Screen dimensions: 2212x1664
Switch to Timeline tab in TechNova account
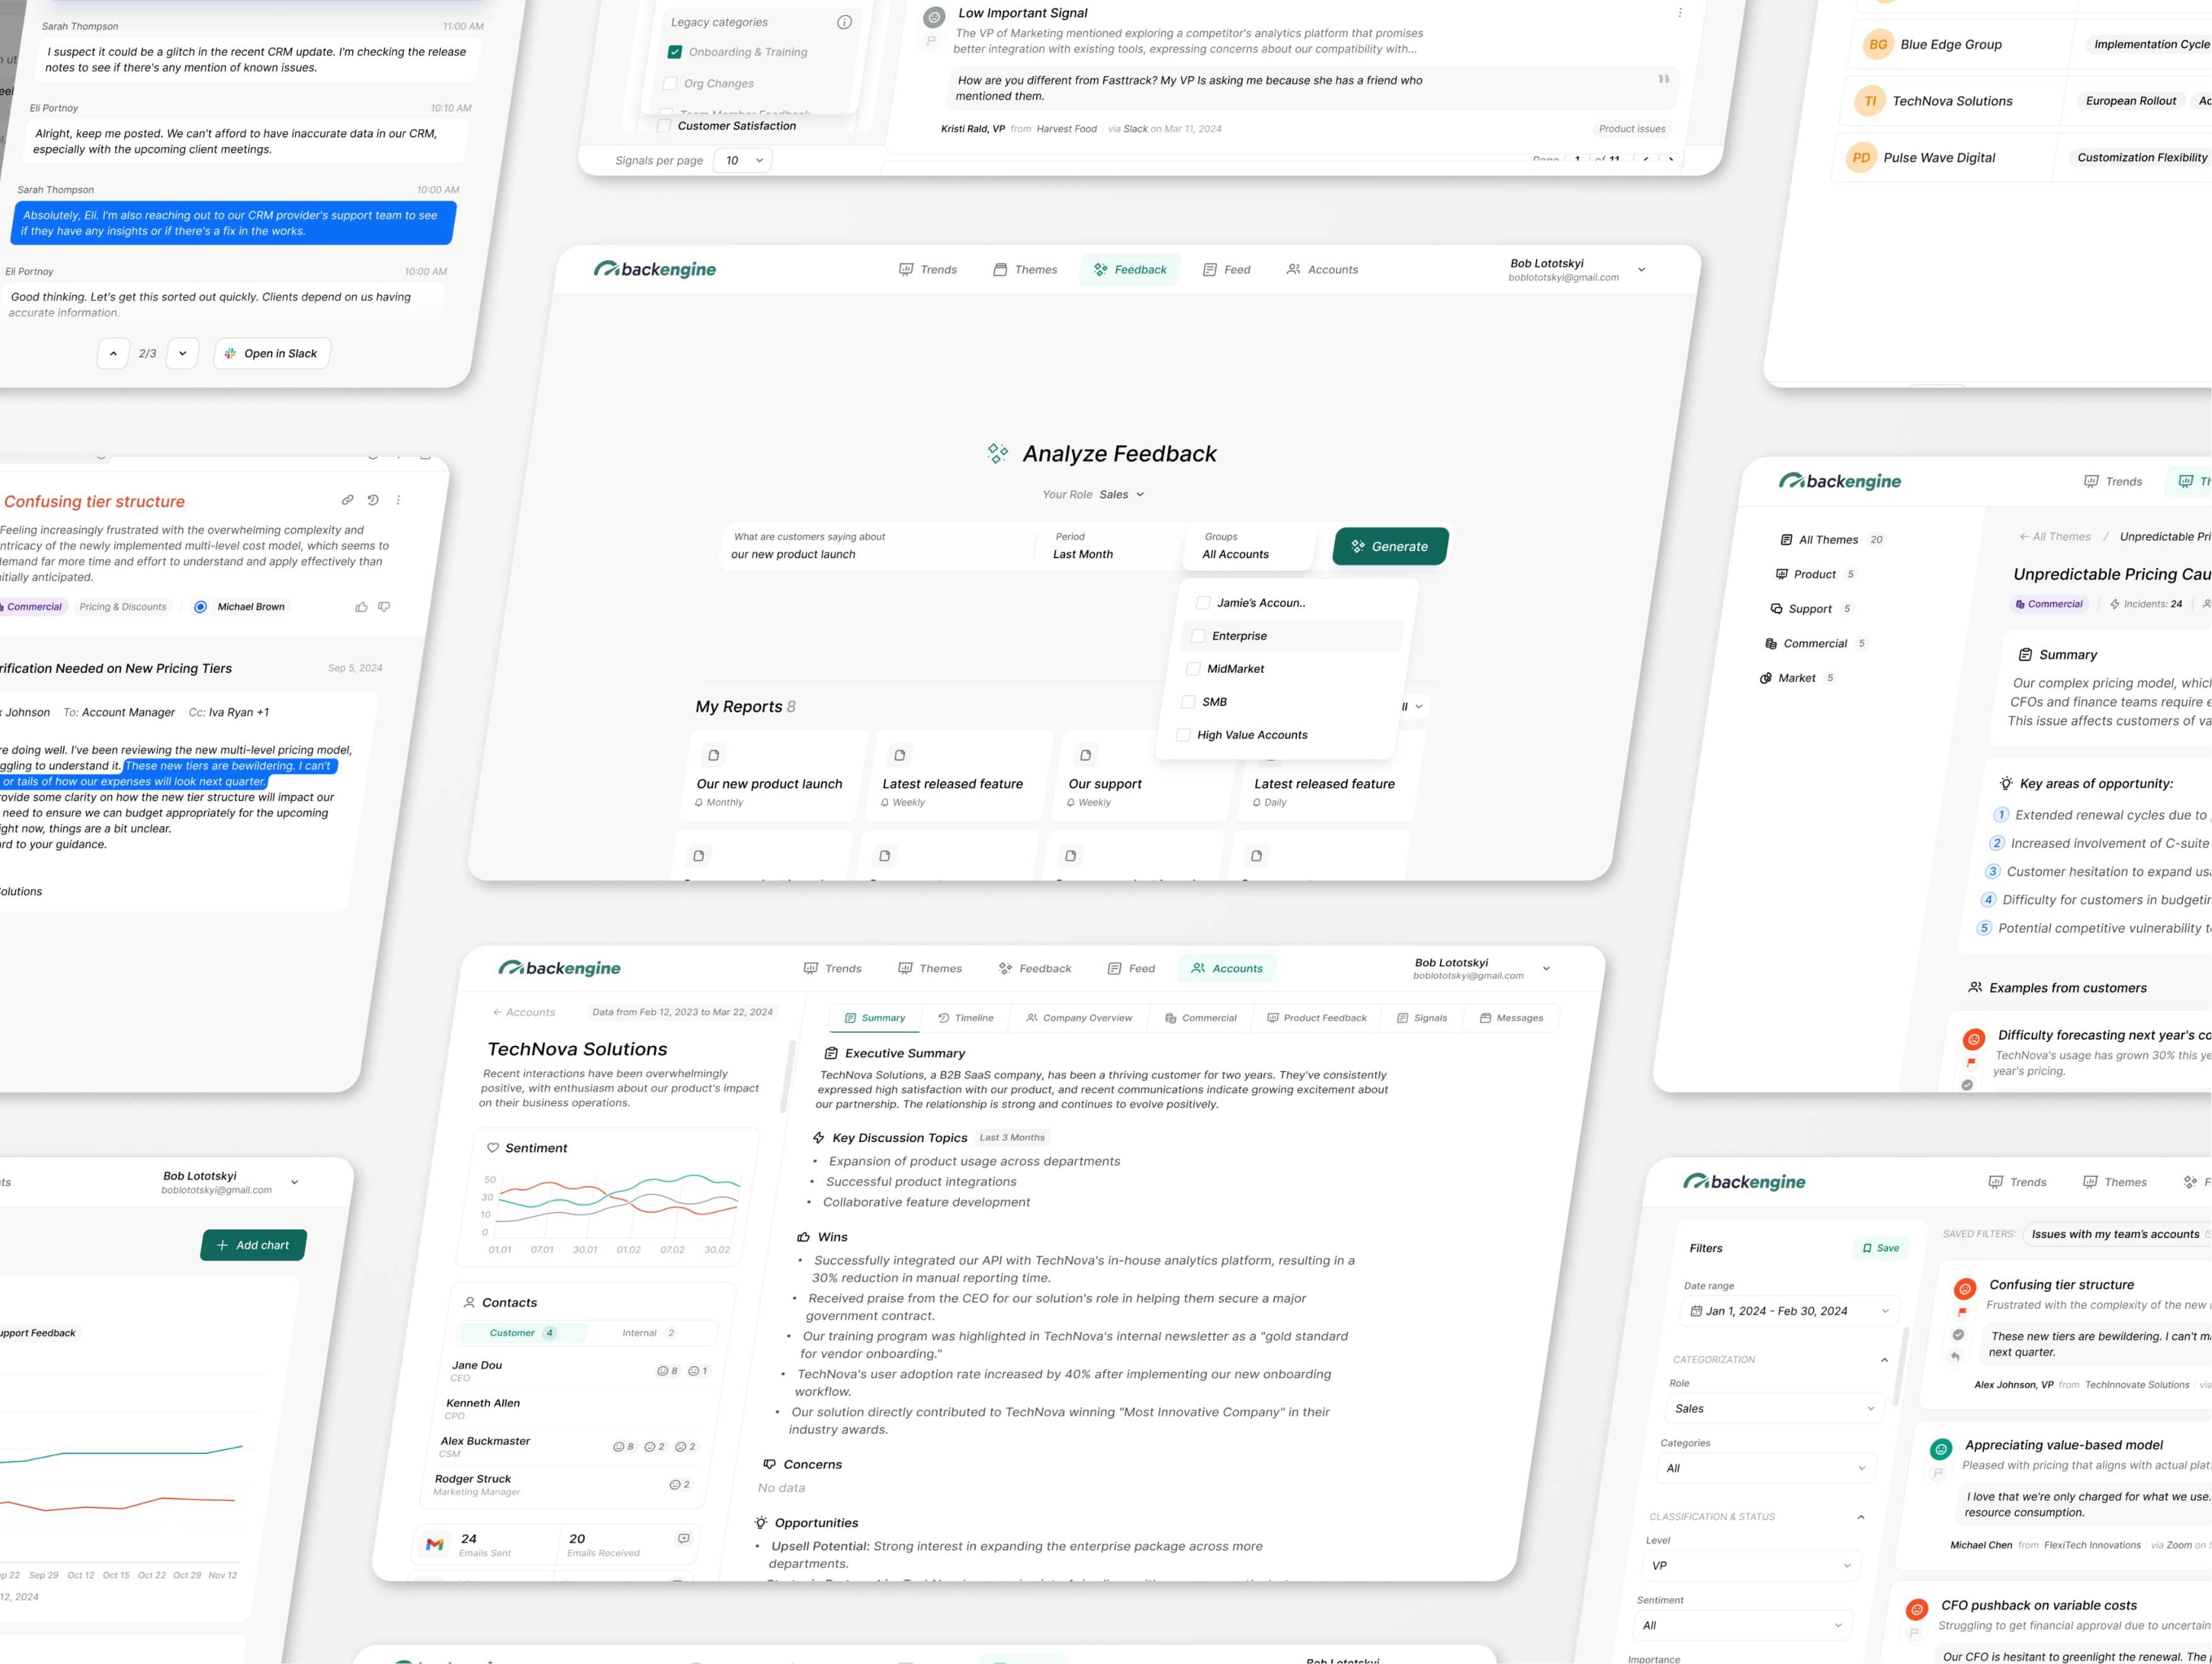pos(966,1018)
